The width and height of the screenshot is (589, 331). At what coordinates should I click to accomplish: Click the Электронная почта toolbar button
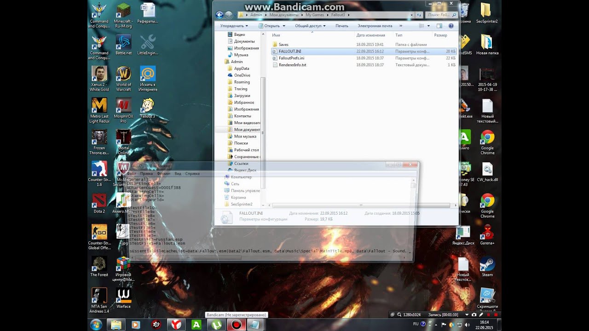[375, 26]
